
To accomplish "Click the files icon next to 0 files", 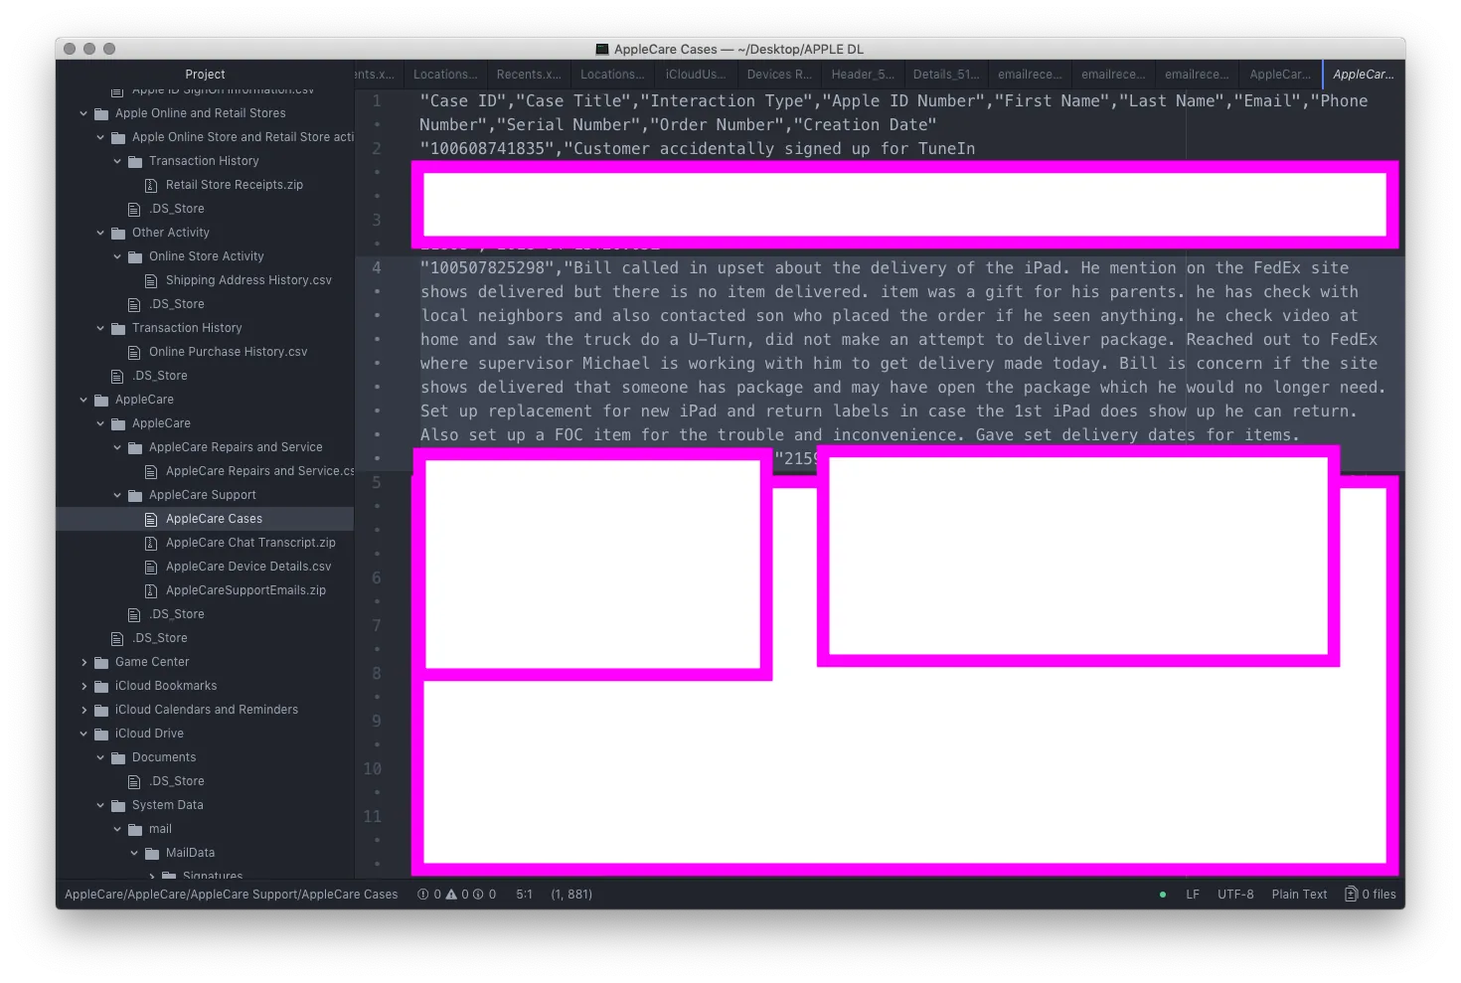I will (x=1351, y=895).
